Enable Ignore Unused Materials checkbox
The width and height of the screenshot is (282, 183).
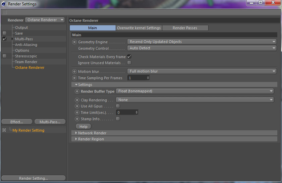click(129, 63)
